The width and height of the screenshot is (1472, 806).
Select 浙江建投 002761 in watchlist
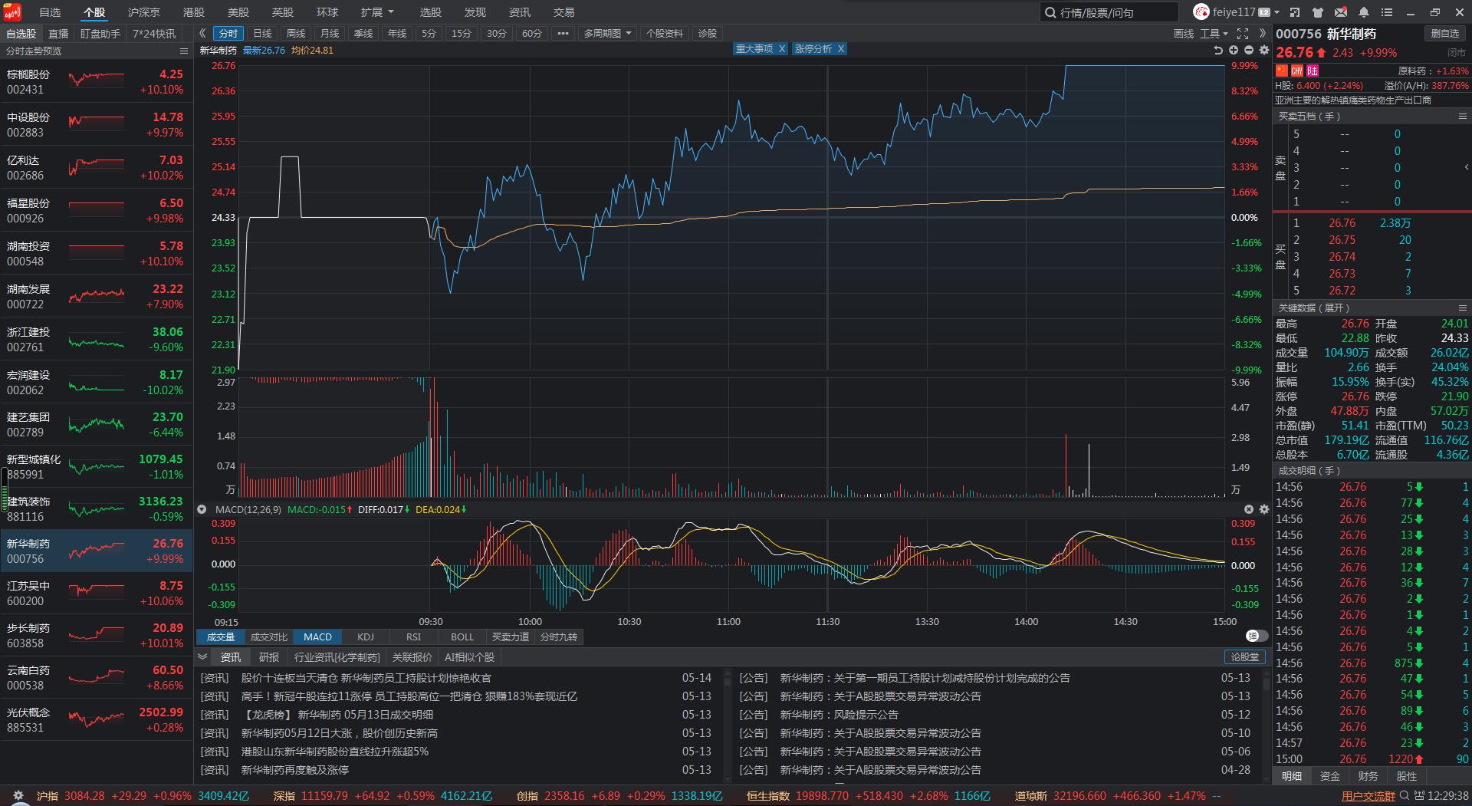96,340
